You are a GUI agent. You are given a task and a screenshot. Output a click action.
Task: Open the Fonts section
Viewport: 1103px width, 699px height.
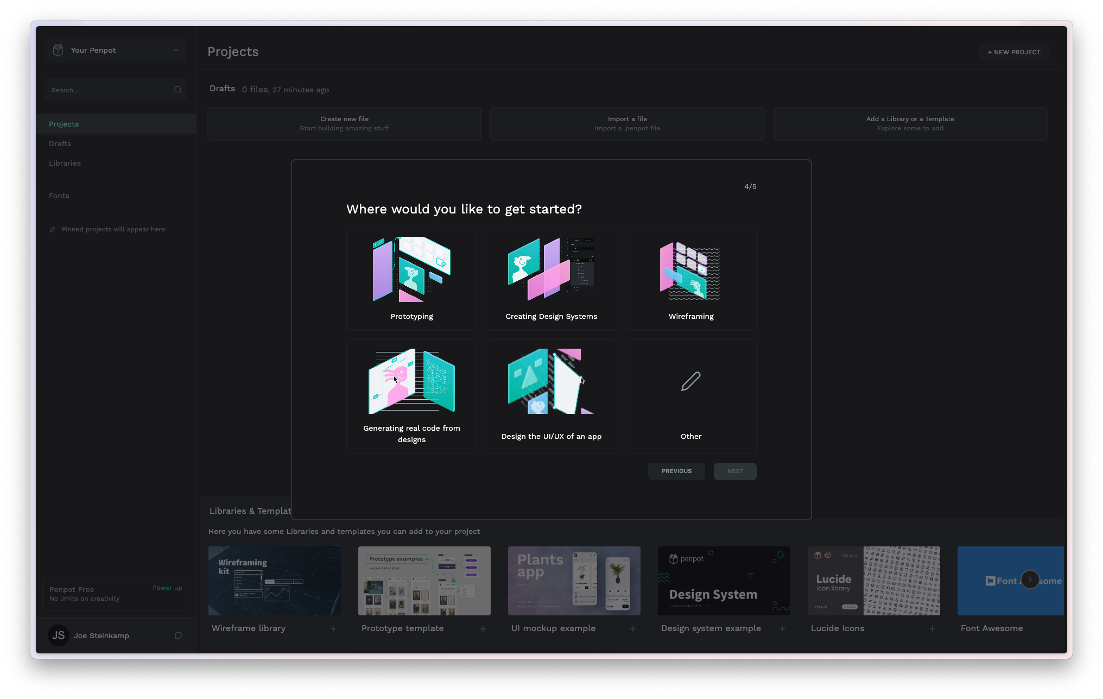[x=59, y=196]
